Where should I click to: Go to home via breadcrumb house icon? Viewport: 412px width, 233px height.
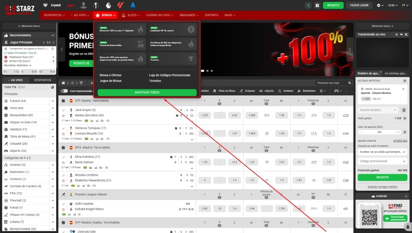[x=63, y=83]
